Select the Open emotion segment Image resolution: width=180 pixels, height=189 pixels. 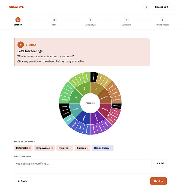click(80, 128)
